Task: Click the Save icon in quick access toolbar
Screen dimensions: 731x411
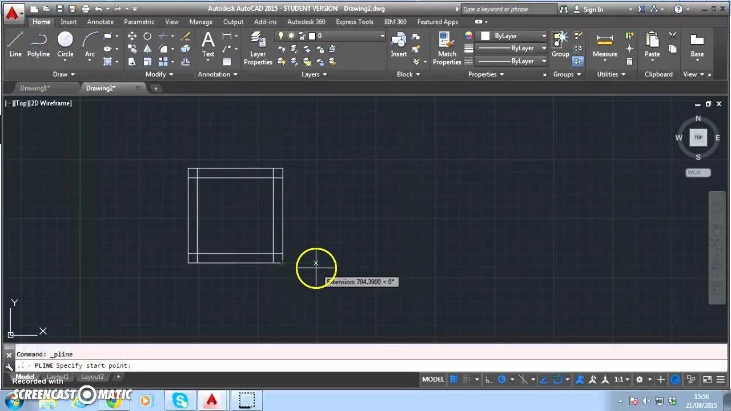Action: [x=60, y=9]
